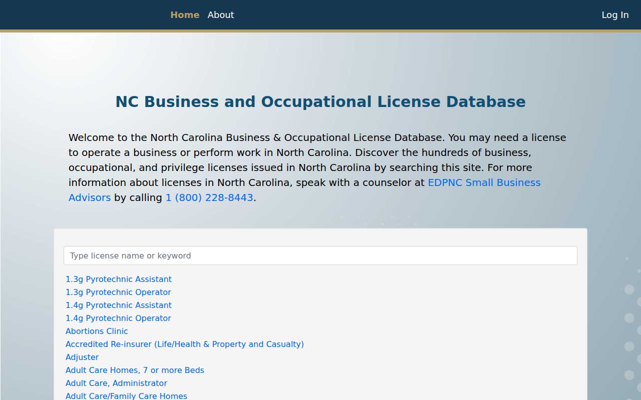Open the 1.3g Pyrotechnic Assistant license
Viewport: 641px width, 400px height.
click(x=119, y=279)
